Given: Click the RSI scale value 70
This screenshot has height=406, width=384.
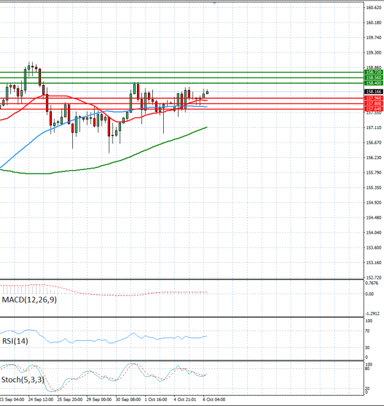Looking at the screenshot, I should point(367,331).
